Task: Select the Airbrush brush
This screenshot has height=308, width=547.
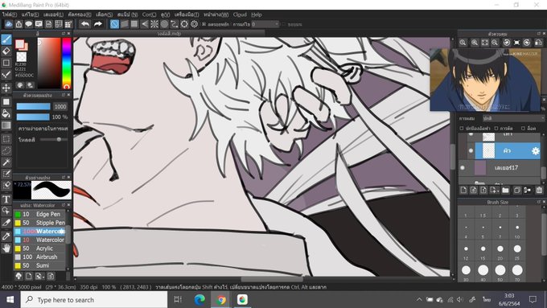Action: (x=39, y=257)
